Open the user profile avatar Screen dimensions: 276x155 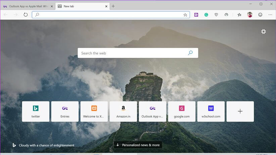point(249,15)
